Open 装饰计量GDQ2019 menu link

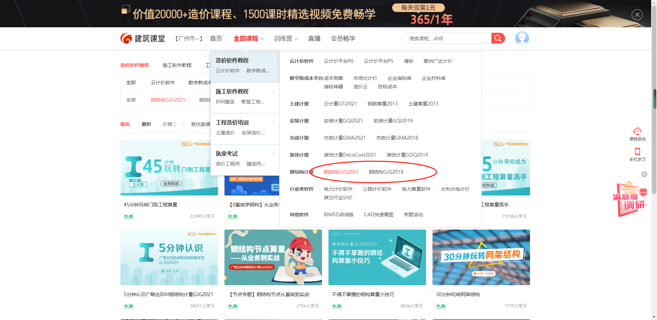407,155
